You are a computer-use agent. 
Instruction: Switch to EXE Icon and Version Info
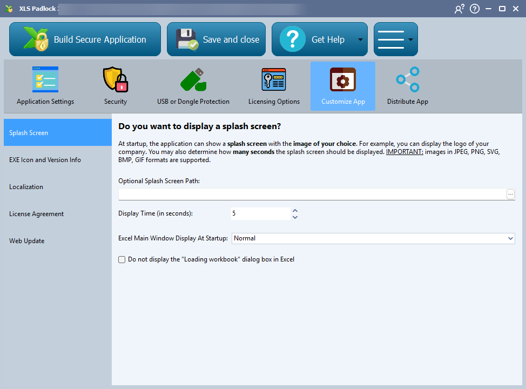click(45, 160)
